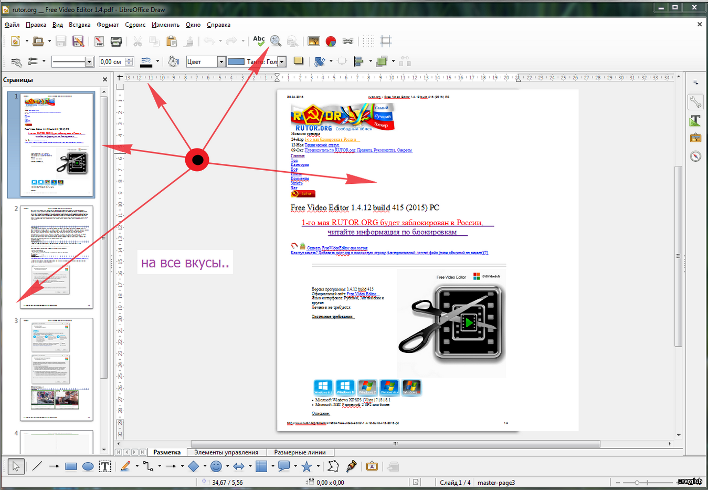
Task: Select the Ellipse tool
Action: [x=88, y=466]
